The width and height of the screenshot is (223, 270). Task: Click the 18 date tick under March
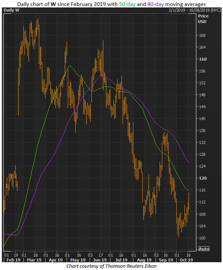36,255
